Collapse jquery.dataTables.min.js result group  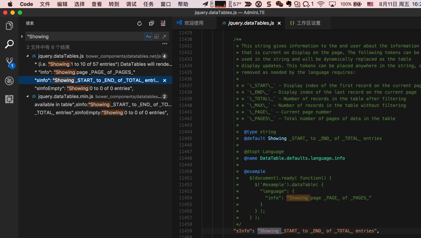tap(28, 97)
